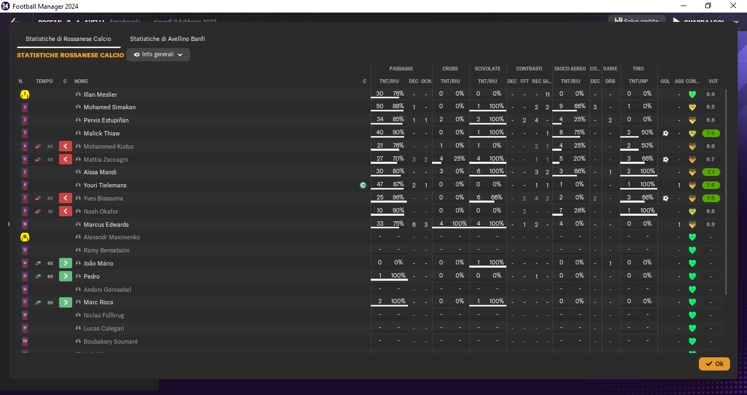The height and width of the screenshot is (395, 747).
Task: Click red substituted-off arrow for Yves Bissouma
Action: tap(66, 198)
